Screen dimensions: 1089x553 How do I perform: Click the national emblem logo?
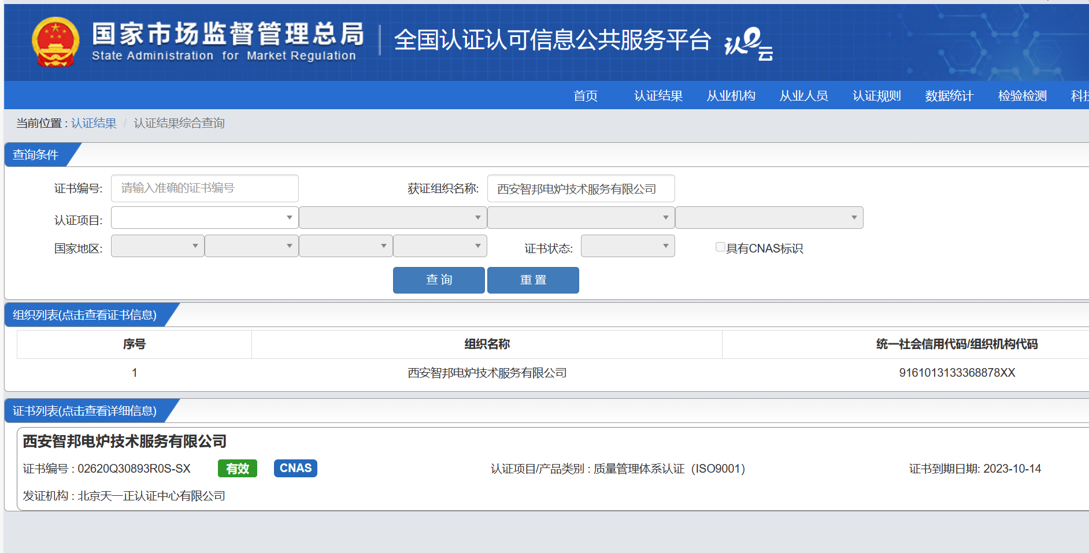tap(55, 42)
